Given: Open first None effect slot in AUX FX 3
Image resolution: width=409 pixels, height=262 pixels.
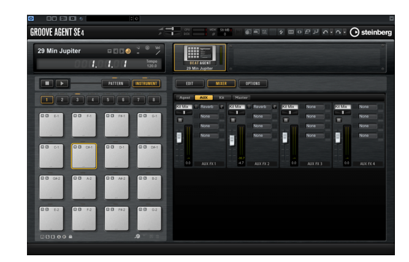Looking at the screenshot, I should click(x=315, y=107).
